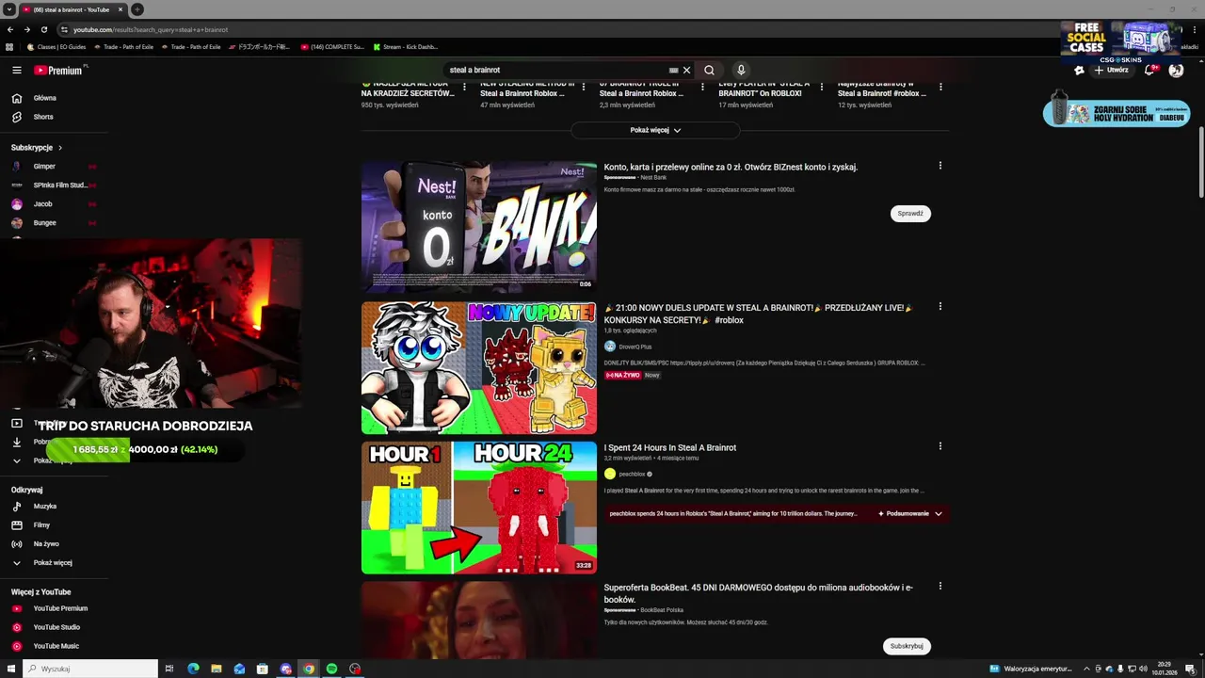The image size is (1205, 678).
Task: Open the CSG Skins Free Social Cases banner
Action: tap(1118, 40)
